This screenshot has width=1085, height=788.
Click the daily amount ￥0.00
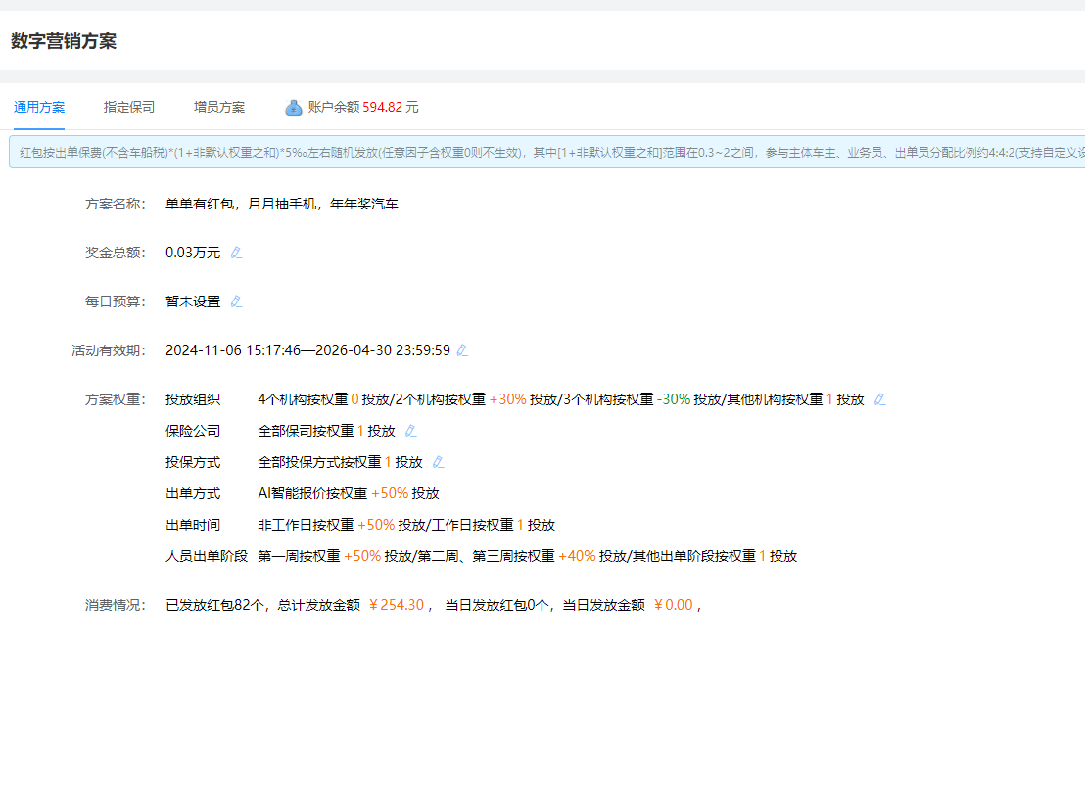672,605
